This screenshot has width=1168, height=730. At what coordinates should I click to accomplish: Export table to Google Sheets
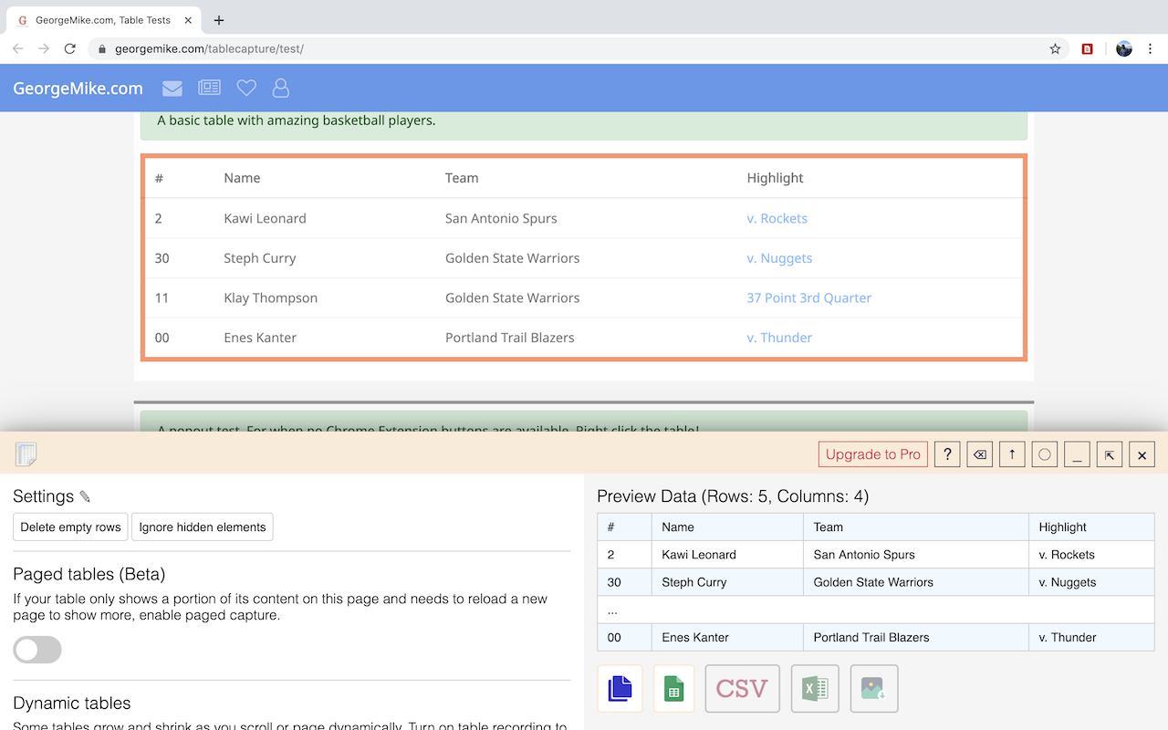(673, 688)
